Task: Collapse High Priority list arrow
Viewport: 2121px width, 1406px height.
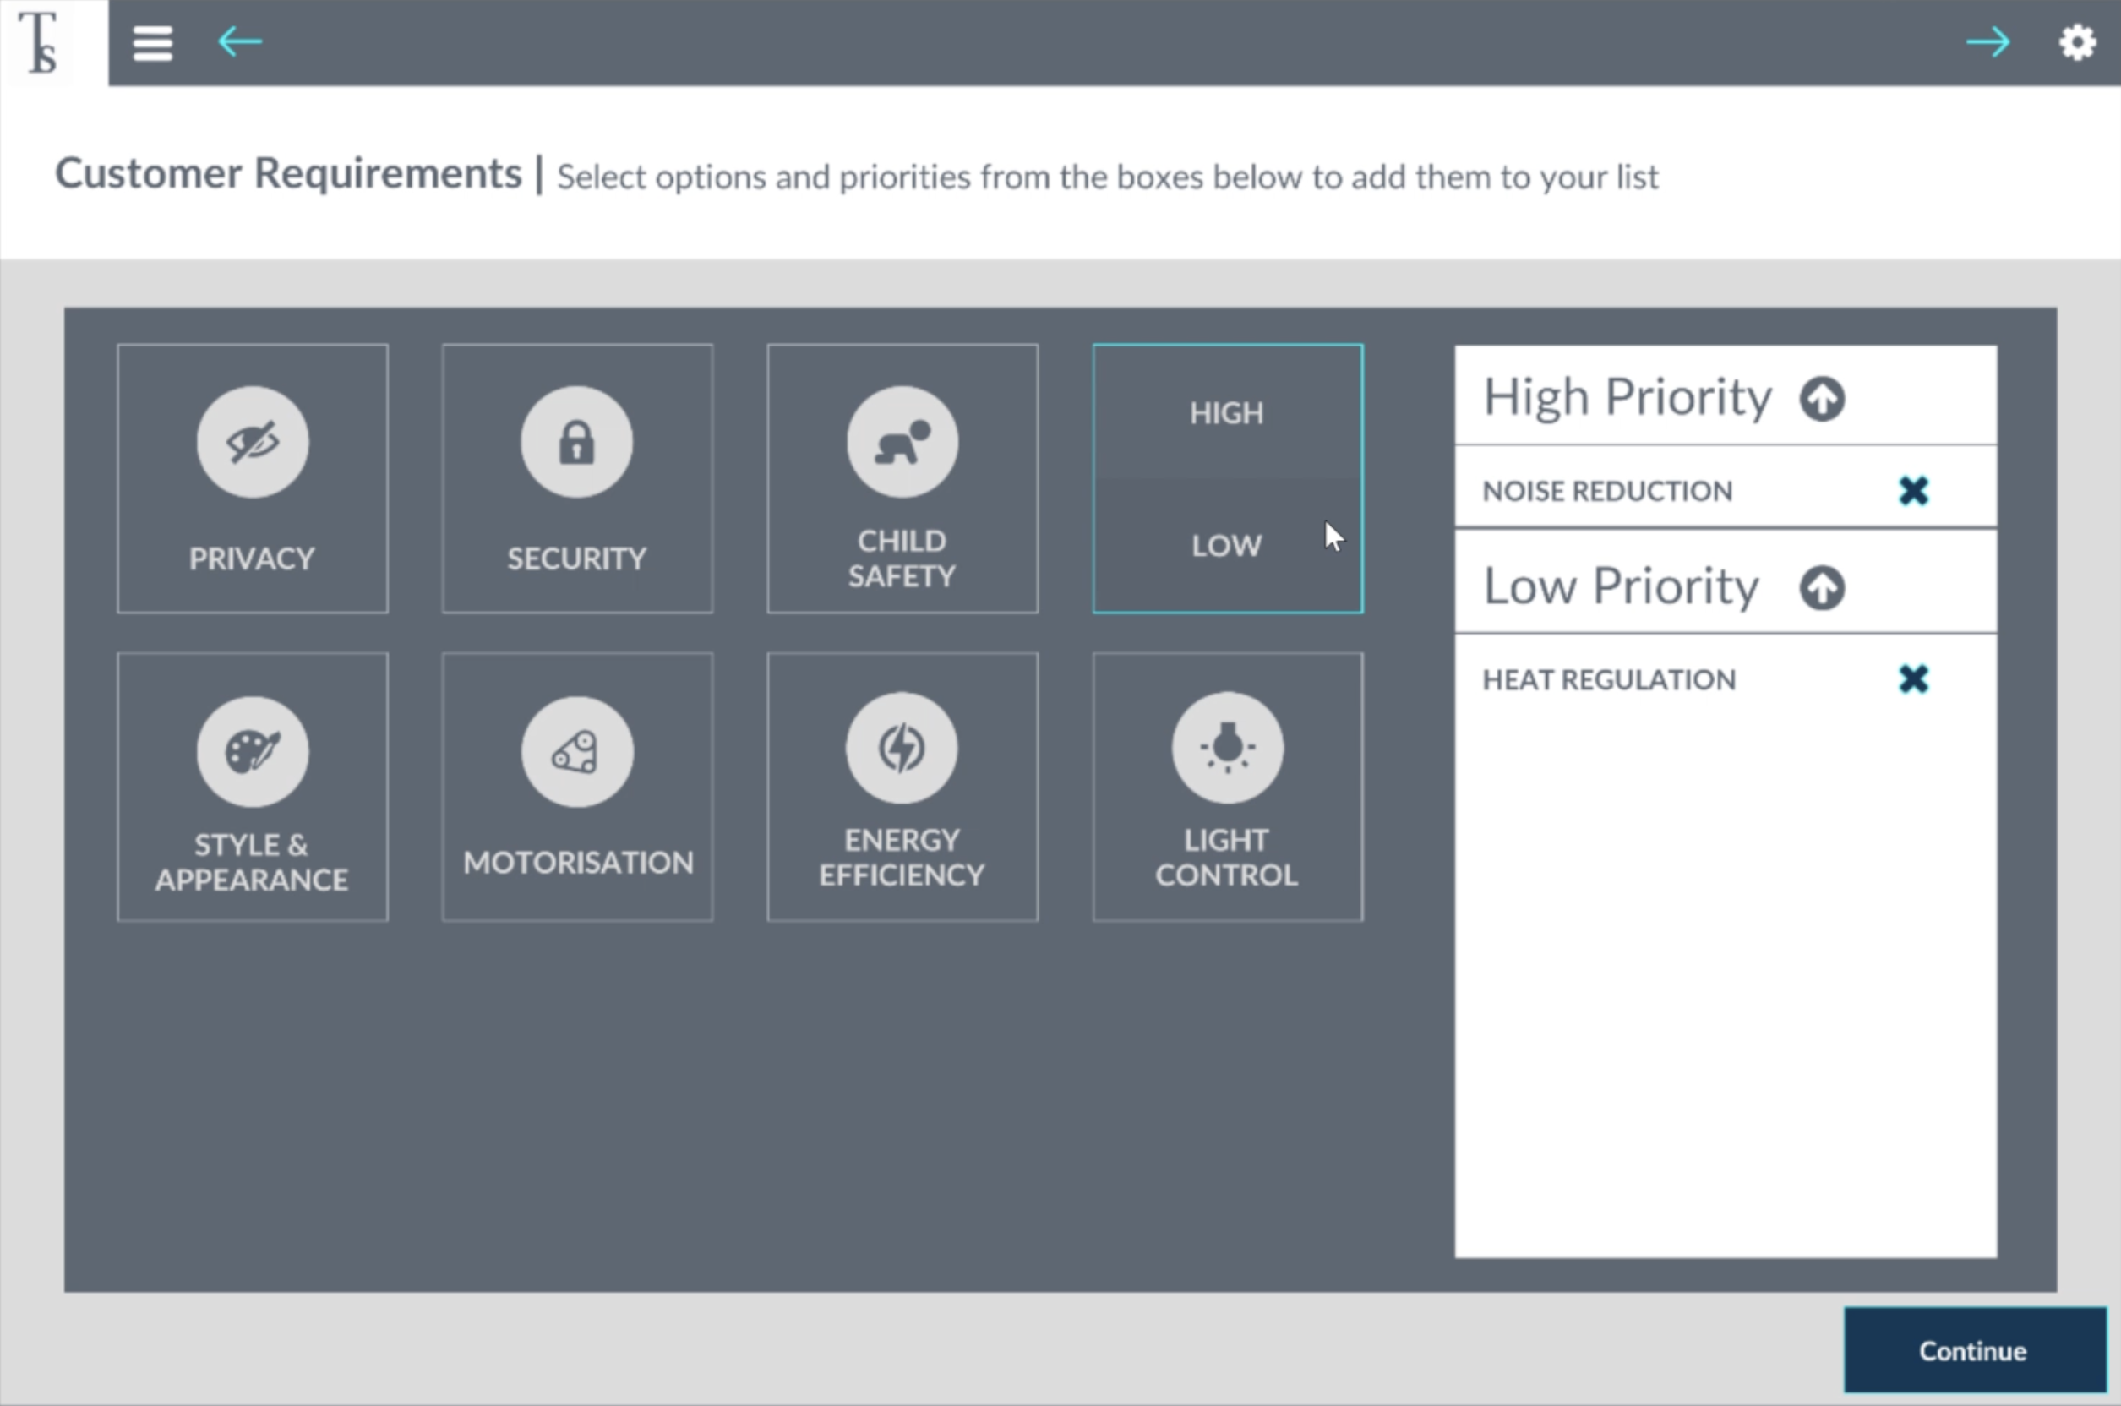Action: click(x=1822, y=399)
